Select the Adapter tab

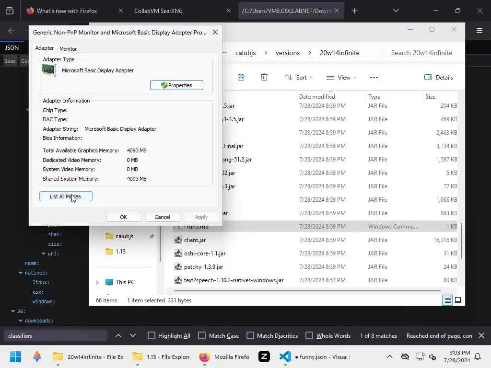[45, 48]
